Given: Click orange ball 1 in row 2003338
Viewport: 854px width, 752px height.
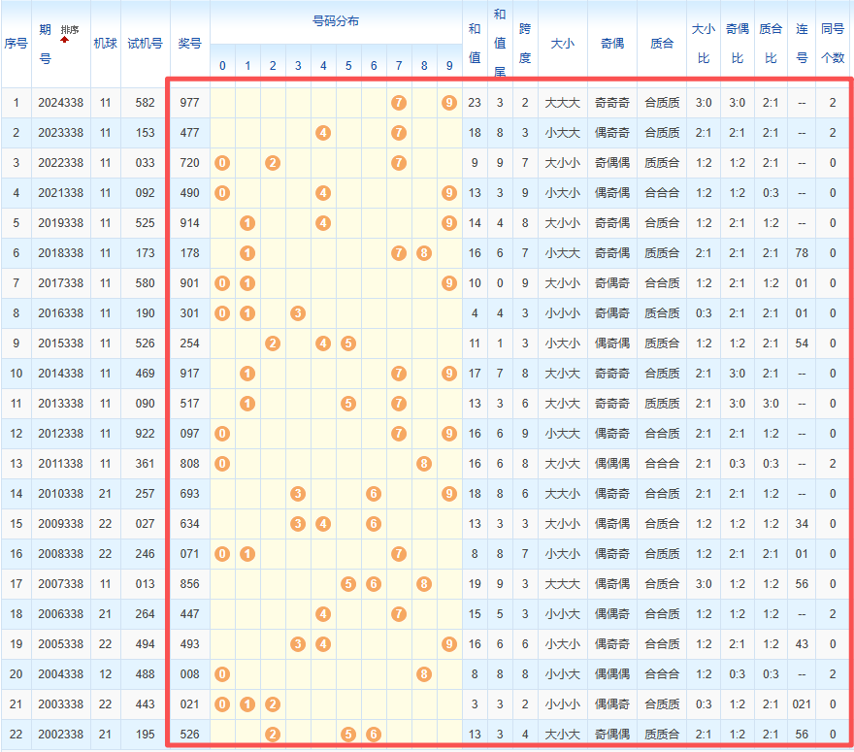Looking at the screenshot, I should (247, 703).
